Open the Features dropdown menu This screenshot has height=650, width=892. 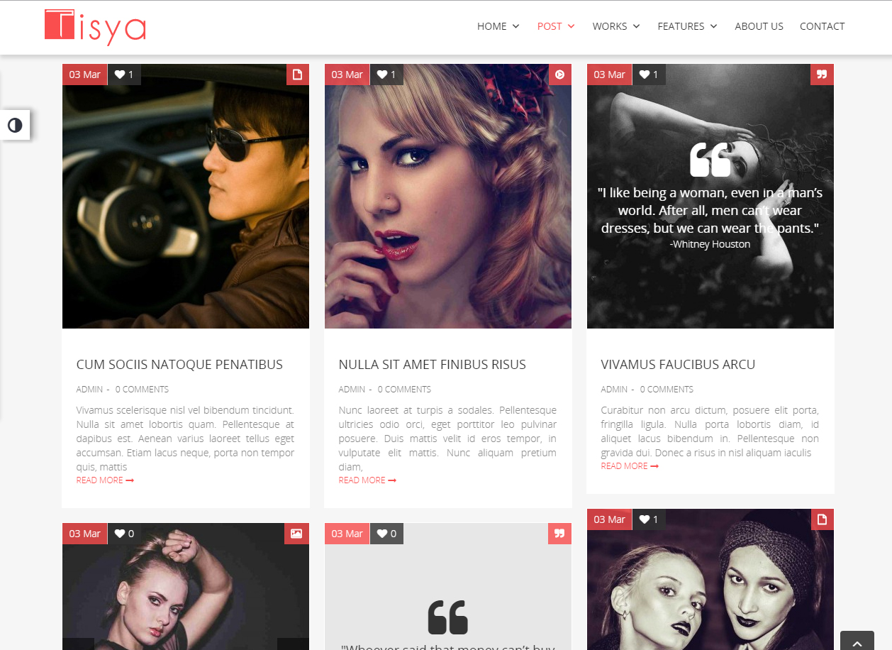click(x=686, y=26)
